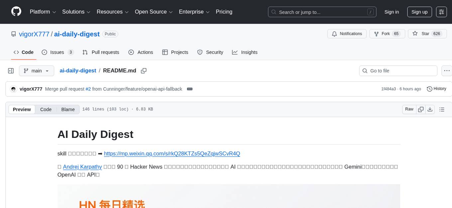452x208 pixels.
Task: Click the GitHub logo icon
Action: 16,12
